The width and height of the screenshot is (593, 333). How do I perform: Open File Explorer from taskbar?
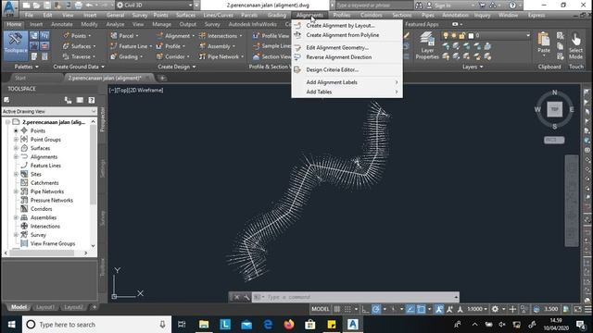[204, 325]
